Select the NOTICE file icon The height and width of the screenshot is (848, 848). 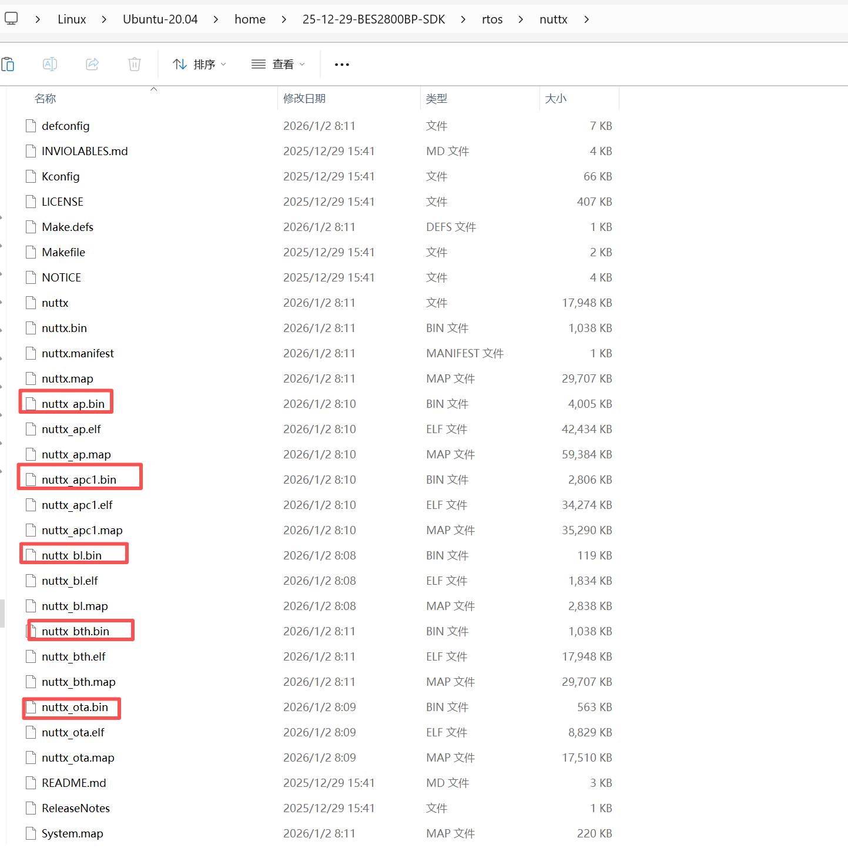pos(31,277)
